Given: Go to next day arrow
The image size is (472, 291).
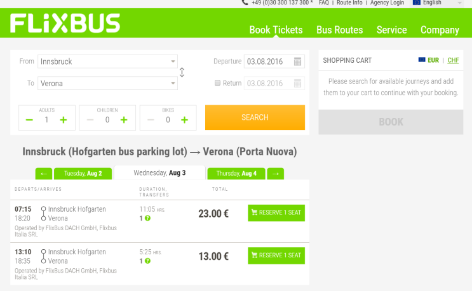Looking at the screenshot, I should click(275, 174).
